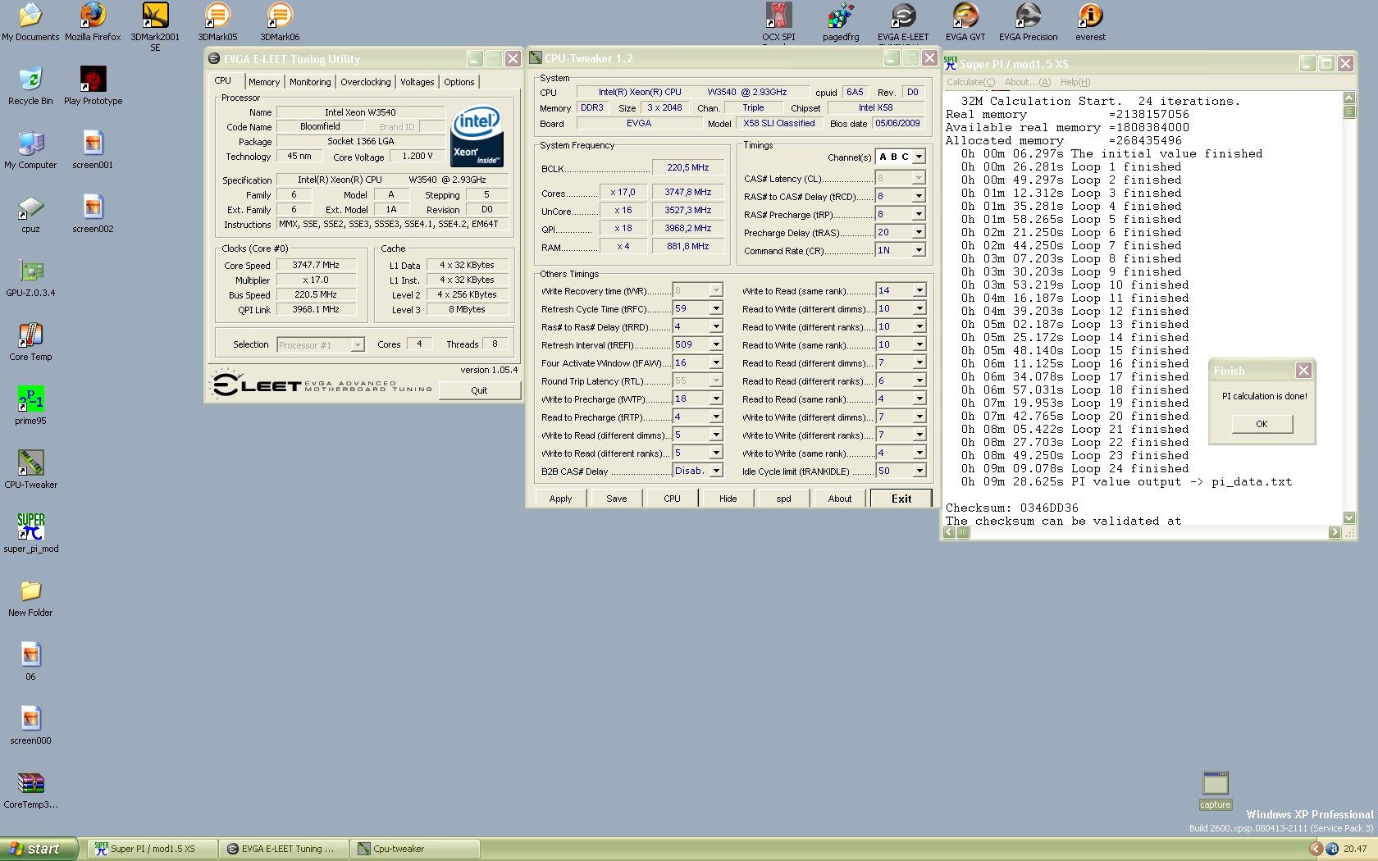Open cpuz desktop shortcut
This screenshot has width=1378, height=861.
click(x=30, y=213)
